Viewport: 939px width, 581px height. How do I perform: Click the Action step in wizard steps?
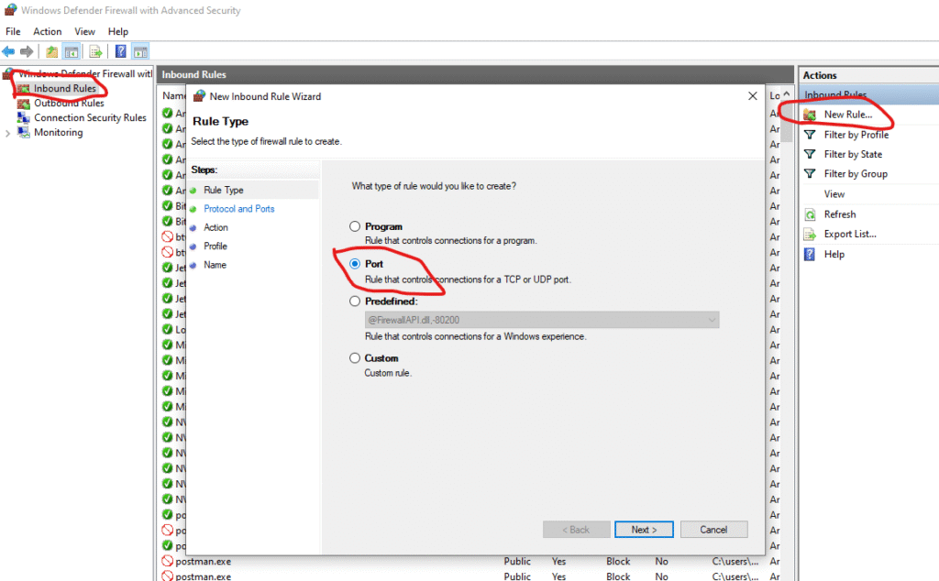pos(215,227)
